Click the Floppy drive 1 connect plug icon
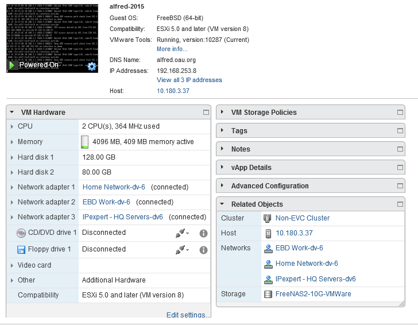This screenshot has width=418, height=325. point(181,250)
